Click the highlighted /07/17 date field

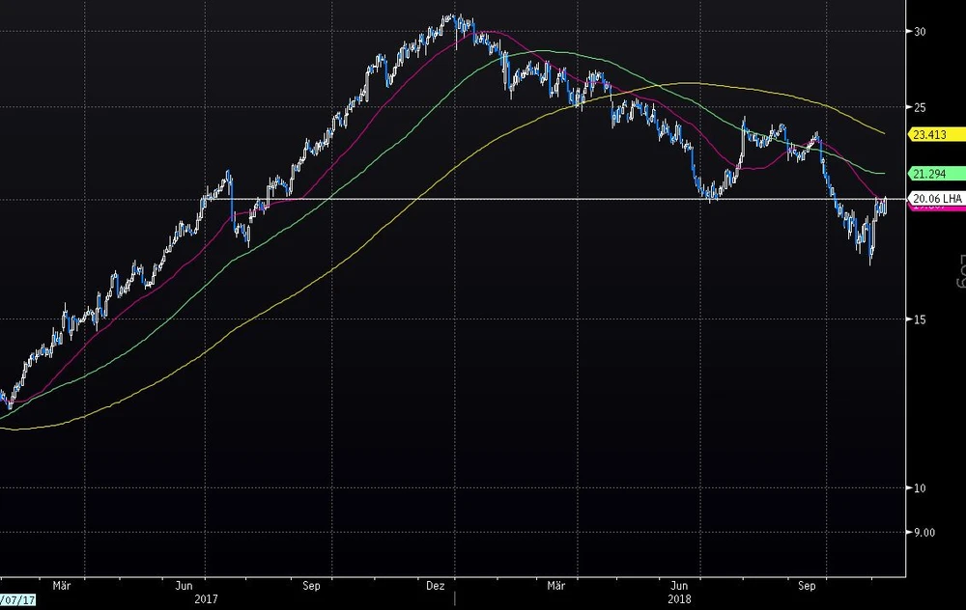[18, 600]
